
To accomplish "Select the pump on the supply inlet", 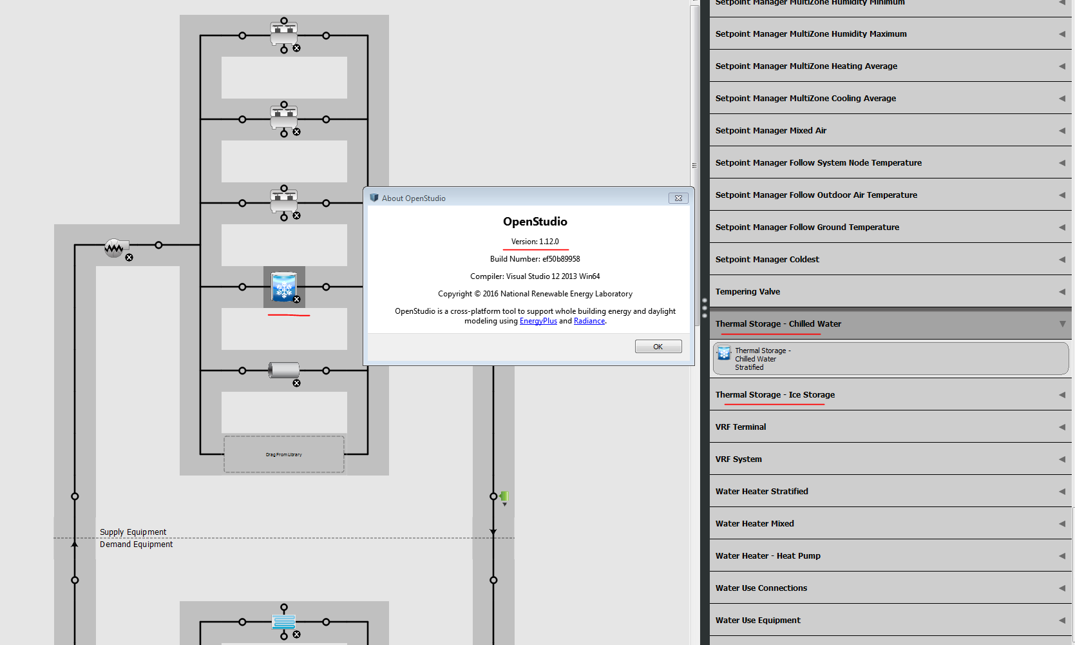I will click(x=116, y=247).
